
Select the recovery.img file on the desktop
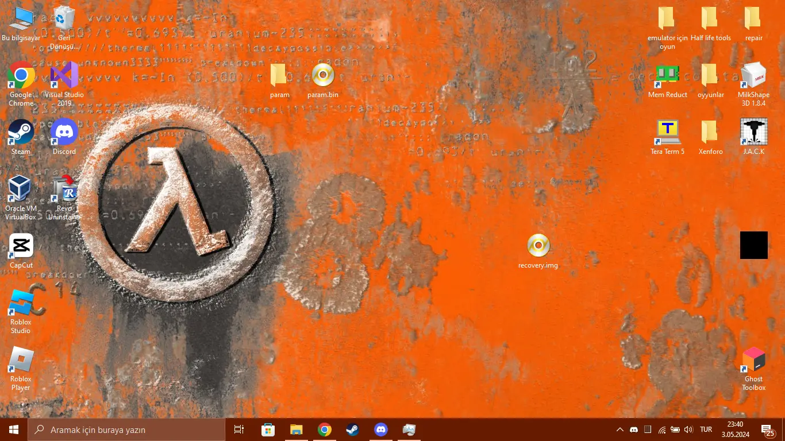click(538, 251)
